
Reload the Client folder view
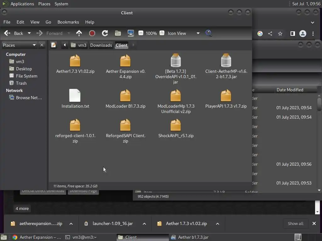105,33
